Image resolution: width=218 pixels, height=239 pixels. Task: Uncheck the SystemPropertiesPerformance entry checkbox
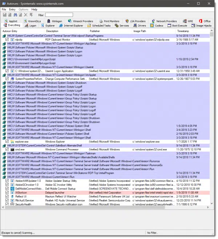(7, 79)
